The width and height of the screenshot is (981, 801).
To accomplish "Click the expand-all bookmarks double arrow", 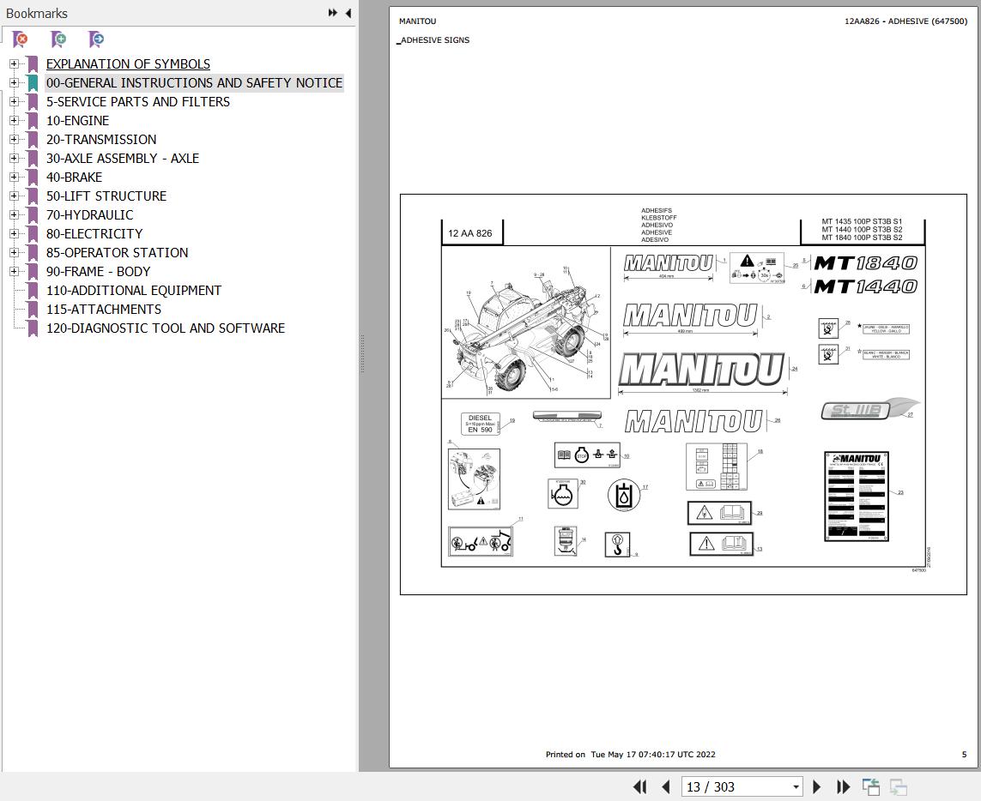I will [333, 13].
